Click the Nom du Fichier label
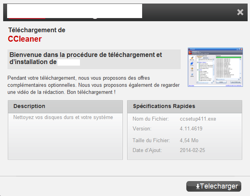The width and height of the screenshot is (250, 196). (151, 119)
